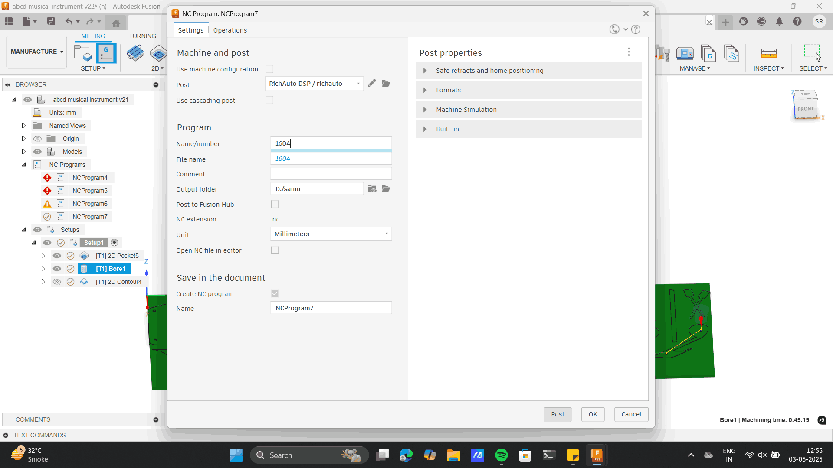Expand the 2D Pocket5 operation node
The width and height of the screenshot is (833, 468).
tap(43, 256)
